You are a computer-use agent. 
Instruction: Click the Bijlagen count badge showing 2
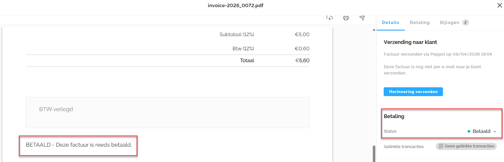click(x=465, y=23)
